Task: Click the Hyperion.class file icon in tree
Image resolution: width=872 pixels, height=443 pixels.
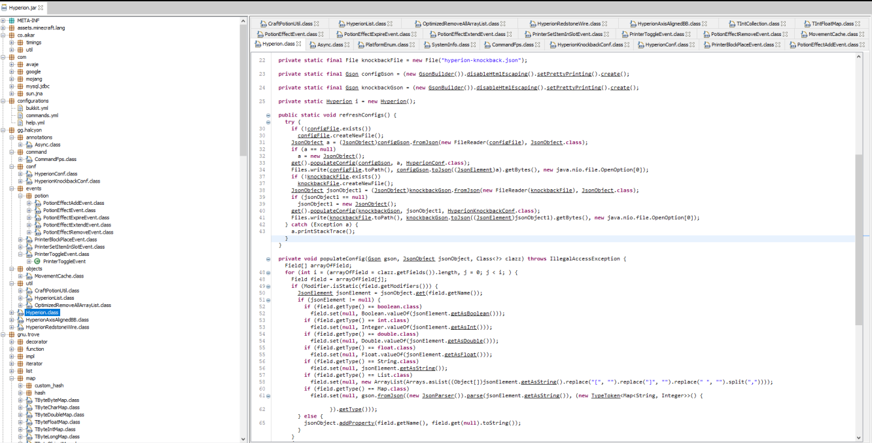Action: (x=21, y=313)
